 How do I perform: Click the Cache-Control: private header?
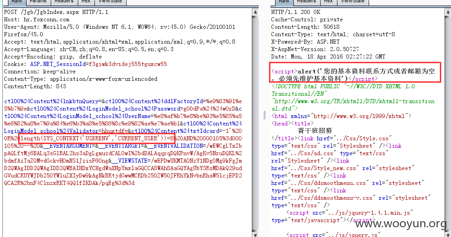(307, 20)
